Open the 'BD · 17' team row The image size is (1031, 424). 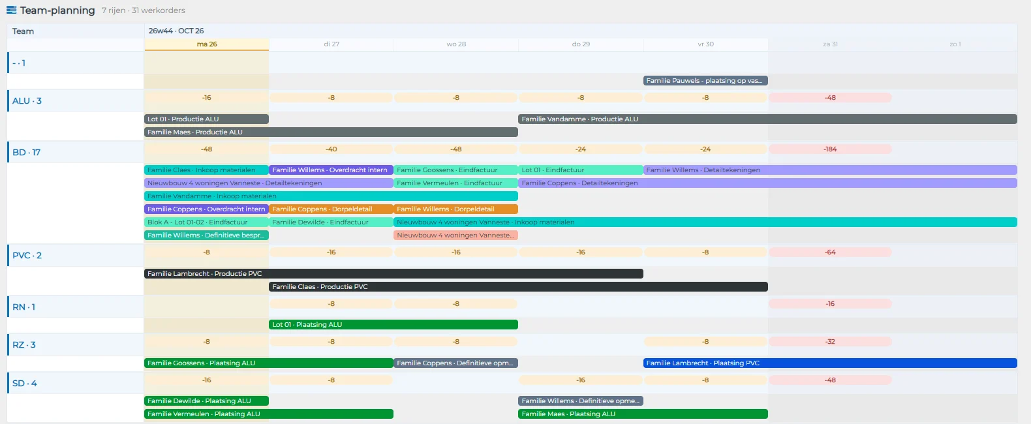[75, 152]
